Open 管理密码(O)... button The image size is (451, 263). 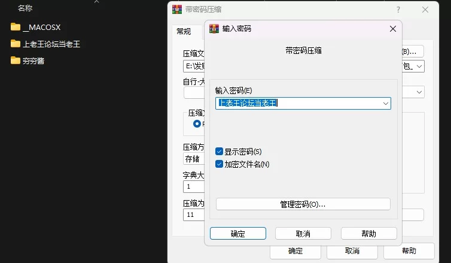(303, 204)
